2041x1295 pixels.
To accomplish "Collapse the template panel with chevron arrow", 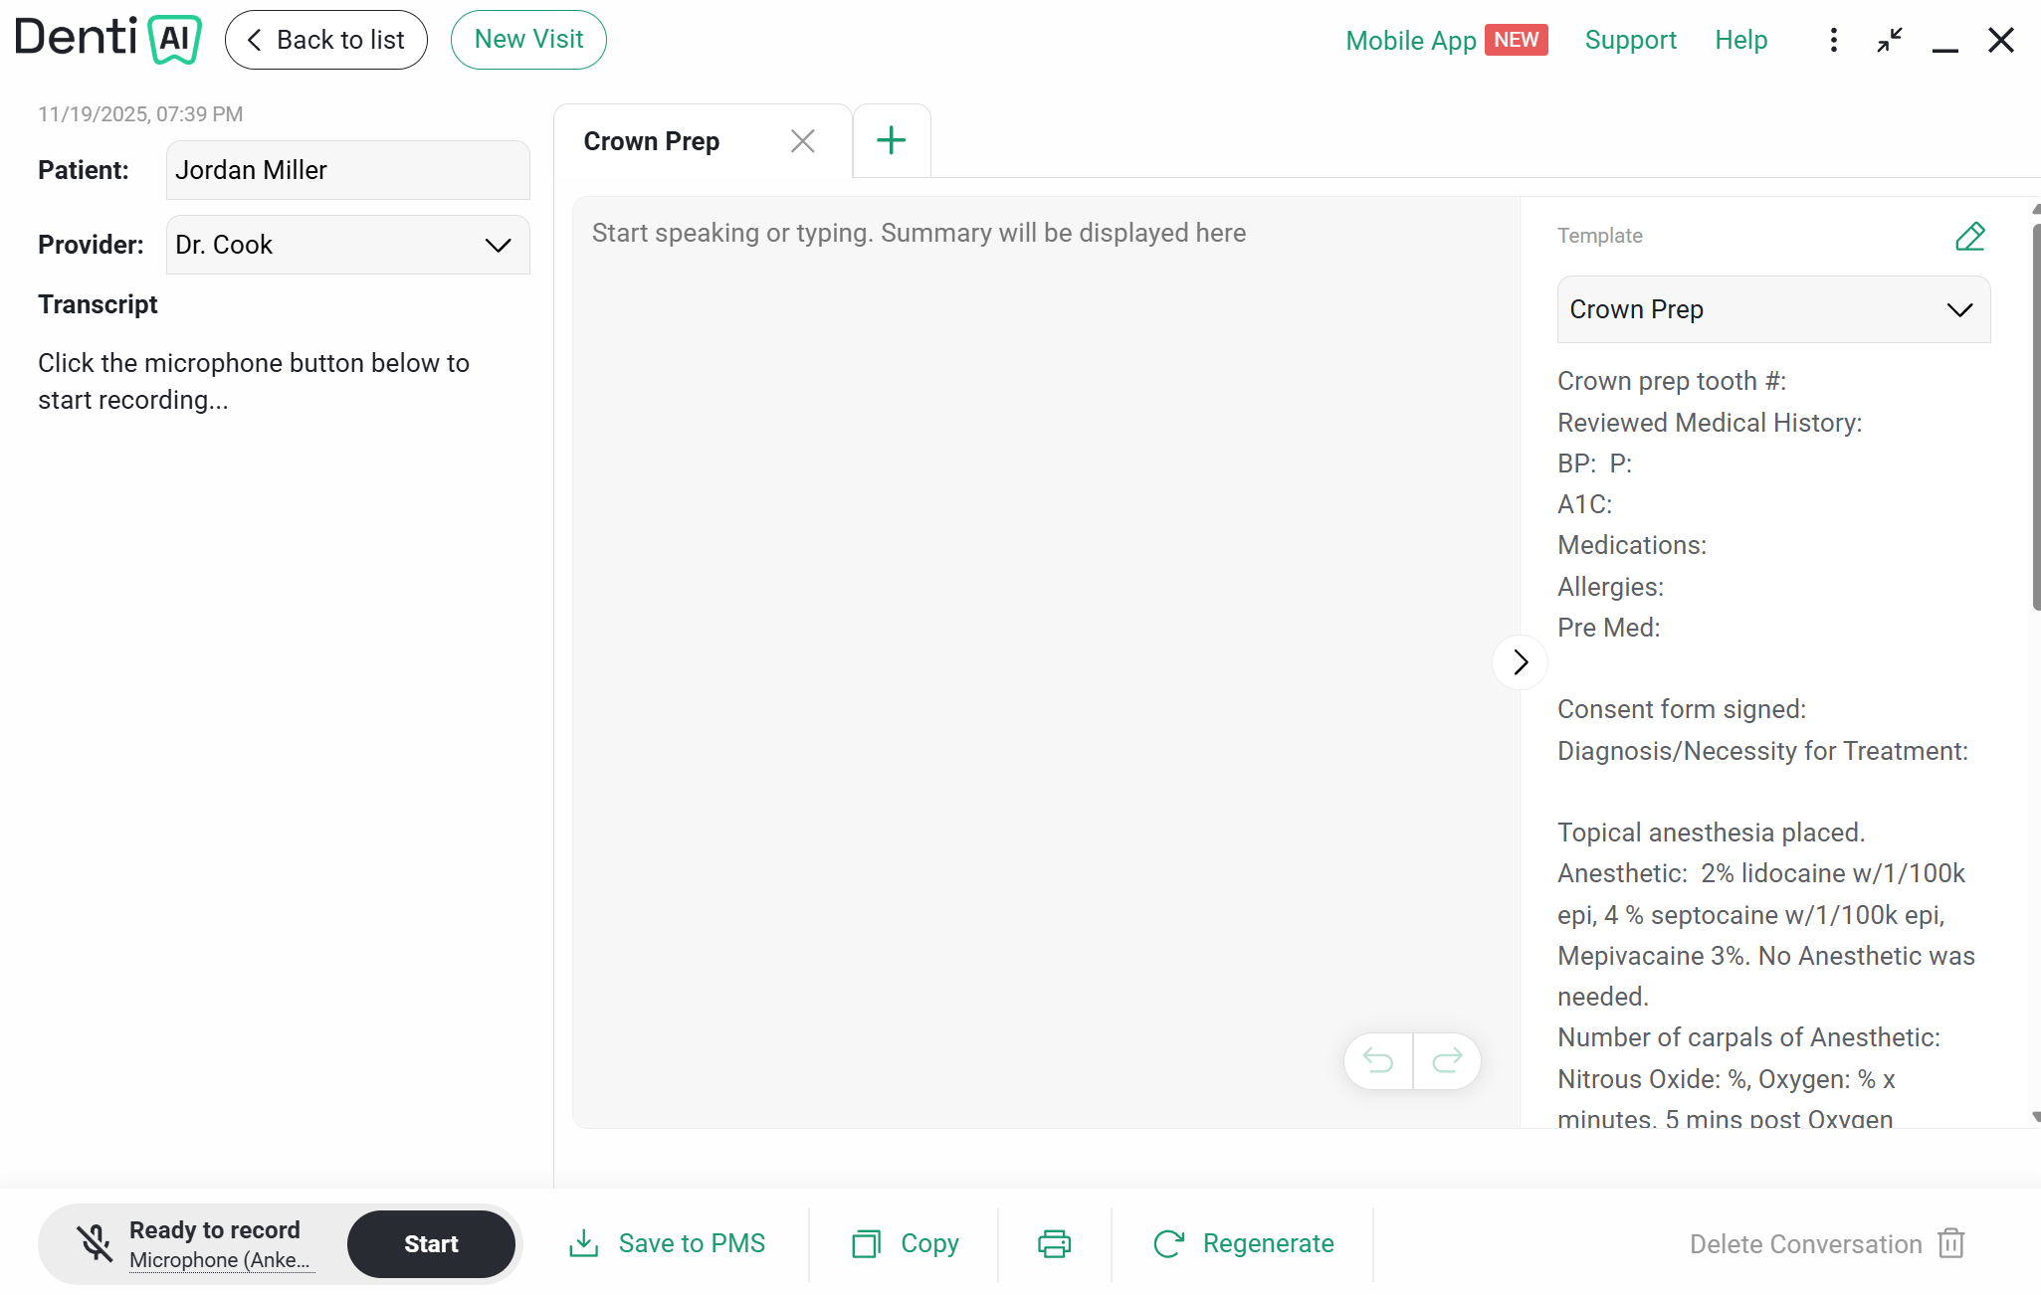I will tap(1520, 662).
